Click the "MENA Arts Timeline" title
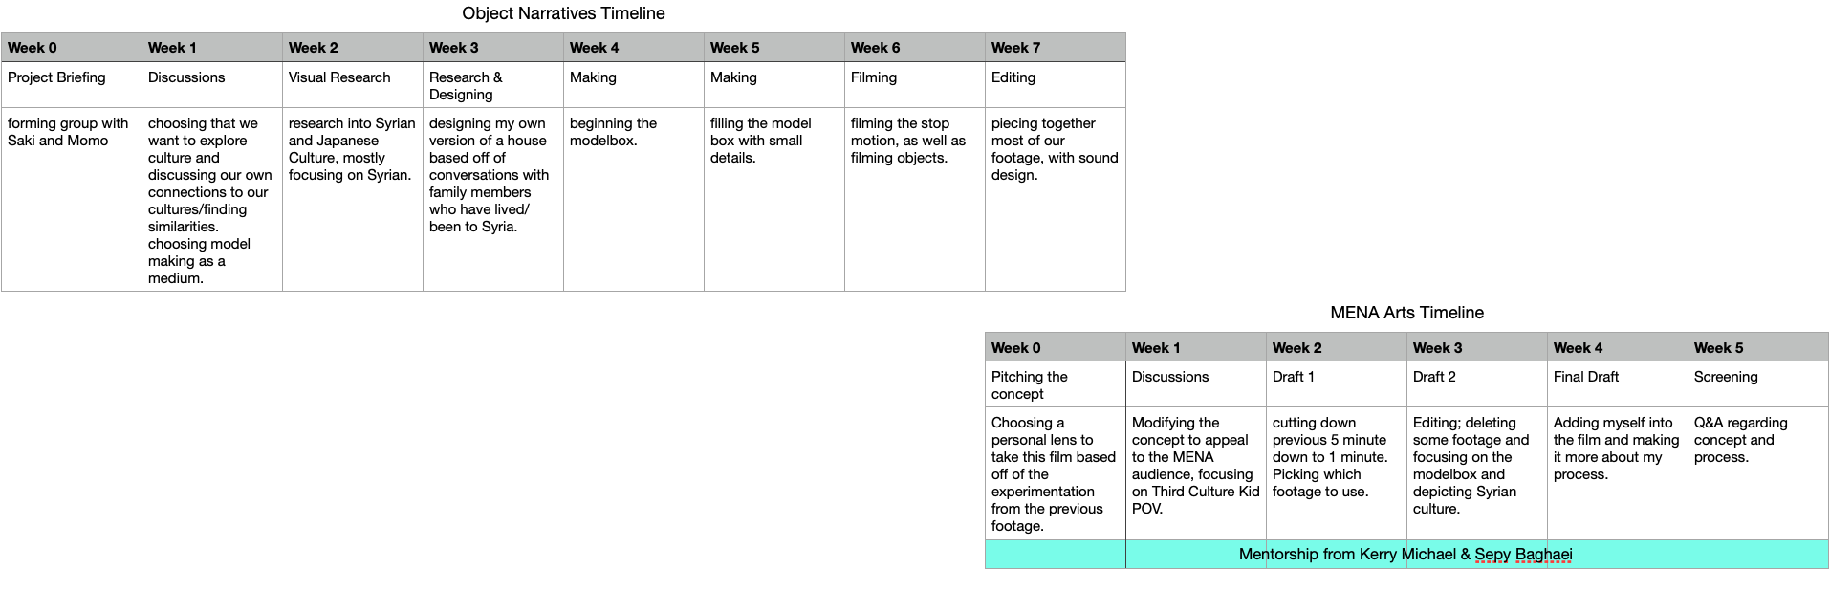Viewport: 1830px width, 591px height. [1406, 313]
